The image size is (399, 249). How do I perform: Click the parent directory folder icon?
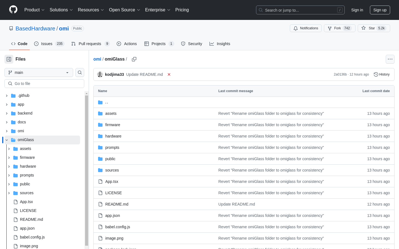(100, 102)
